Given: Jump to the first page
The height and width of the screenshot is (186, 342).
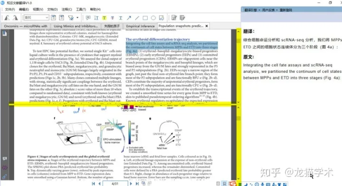Looking at the screenshot, I should tap(94, 184).
